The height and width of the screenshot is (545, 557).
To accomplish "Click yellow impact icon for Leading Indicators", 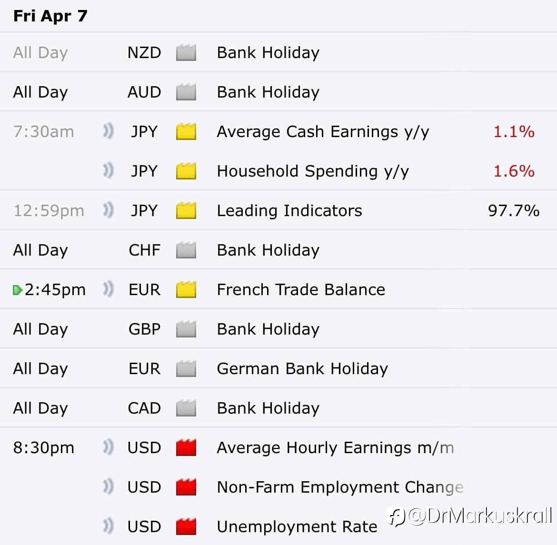I will (x=186, y=211).
